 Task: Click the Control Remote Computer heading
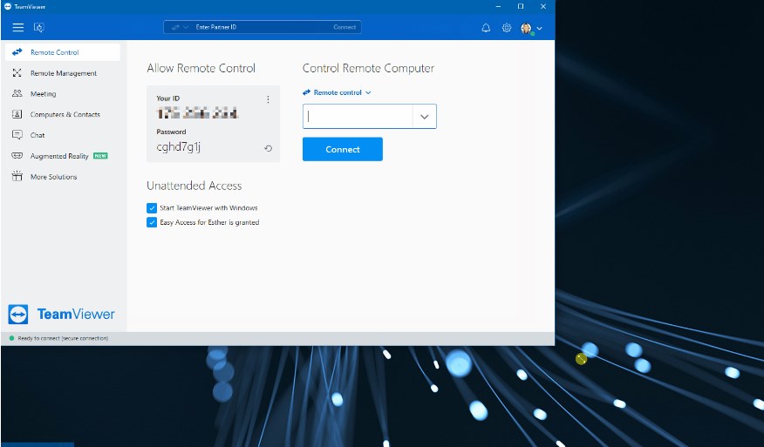coord(368,68)
